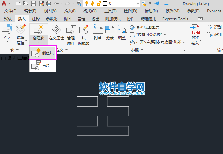Switch to the 参数化 ribbon tab
223x154 pixels.
tap(52, 19)
